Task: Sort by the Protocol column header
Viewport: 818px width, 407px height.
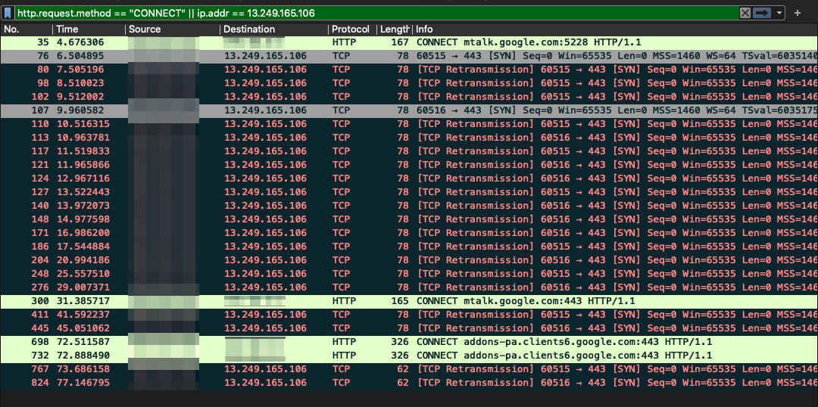Action: pyautogui.click(x=353, y=30)
